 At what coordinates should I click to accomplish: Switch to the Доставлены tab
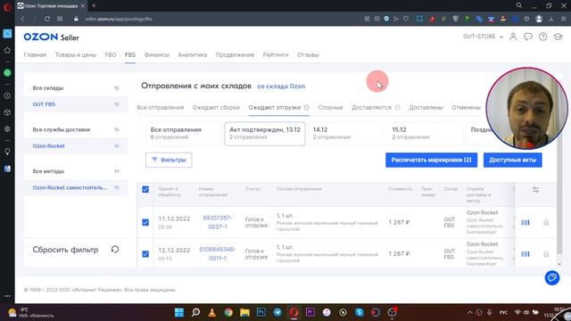point(426,107)
